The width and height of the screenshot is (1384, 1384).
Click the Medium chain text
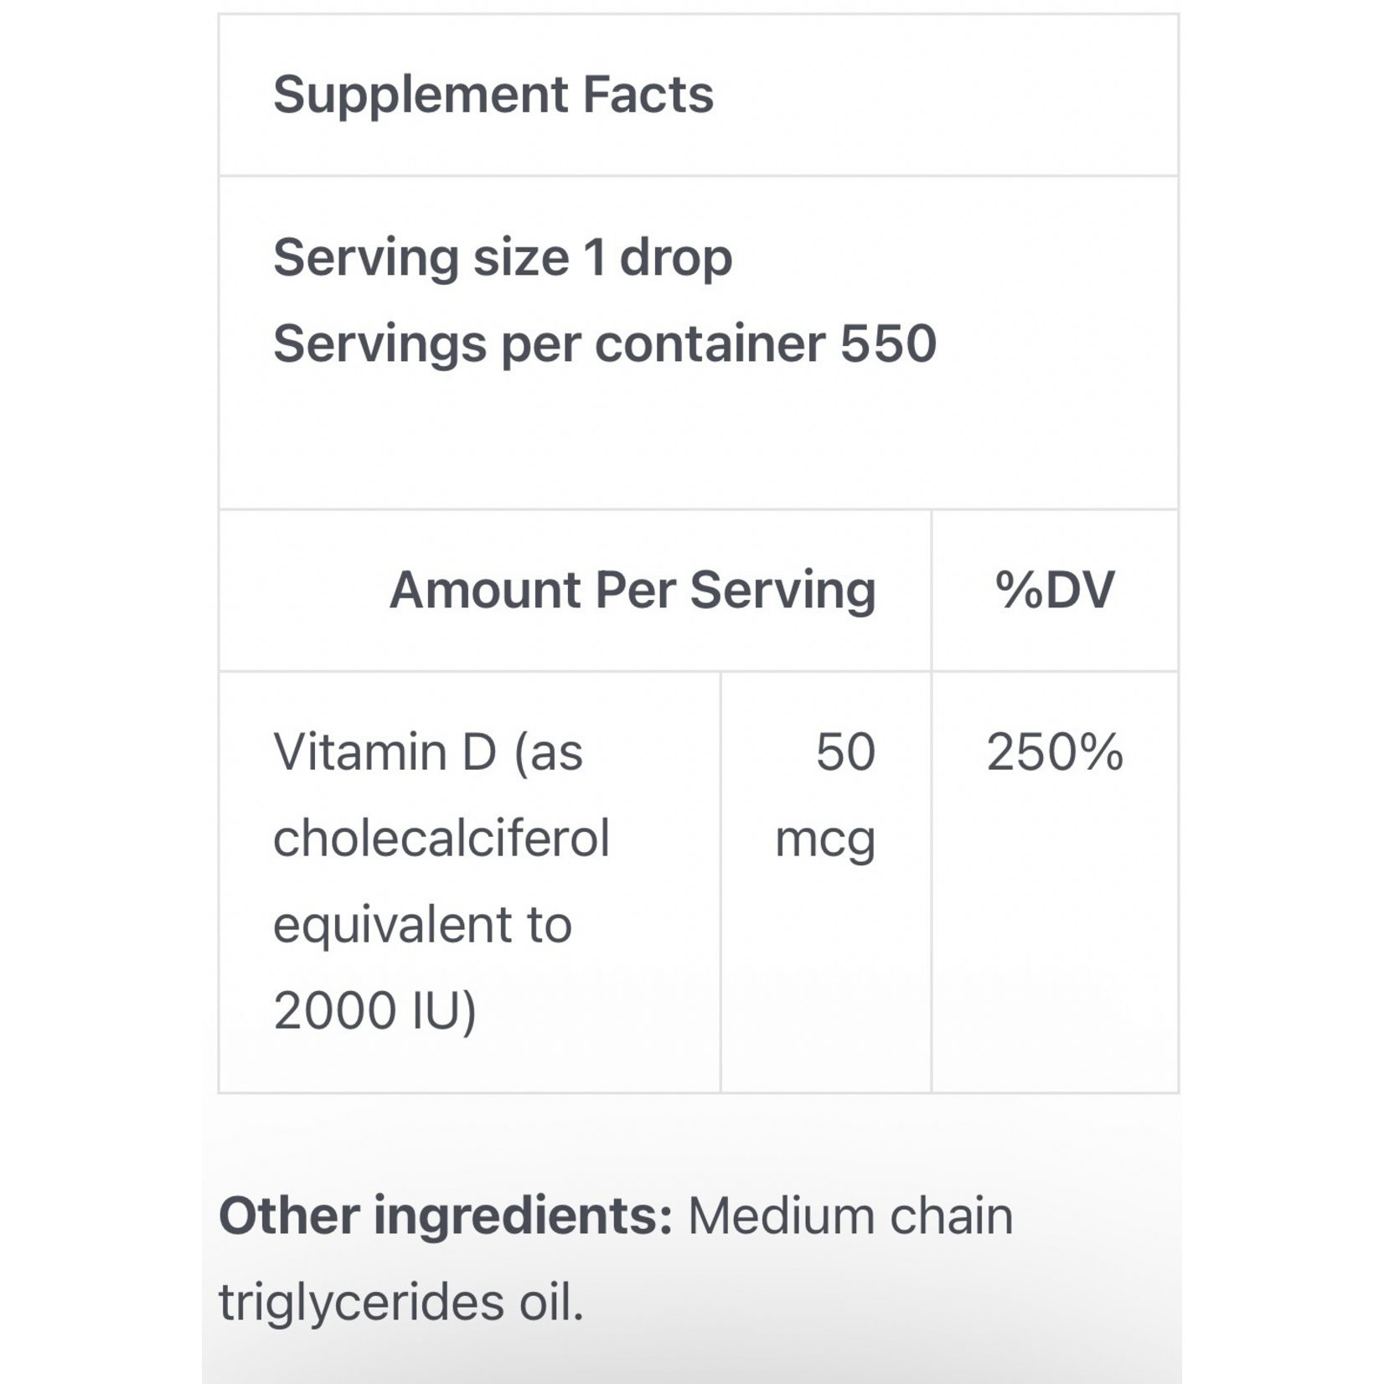(850, 1216)
